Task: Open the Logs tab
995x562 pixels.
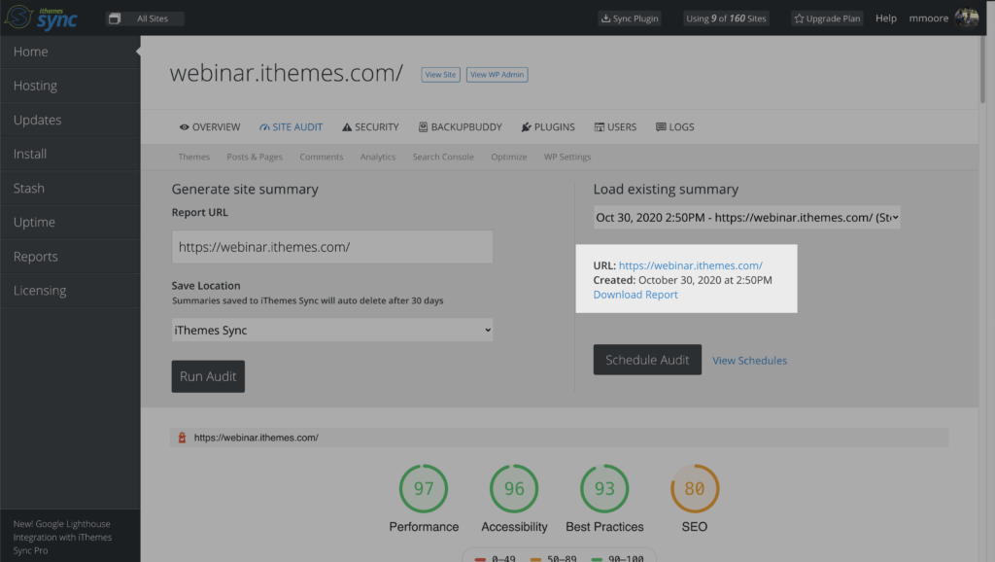Action: (674, 127)
